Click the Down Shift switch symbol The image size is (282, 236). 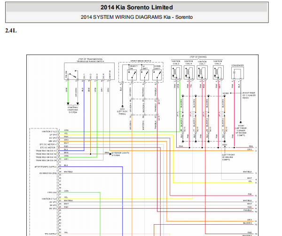pyautogui.click(x=157, y=75)
